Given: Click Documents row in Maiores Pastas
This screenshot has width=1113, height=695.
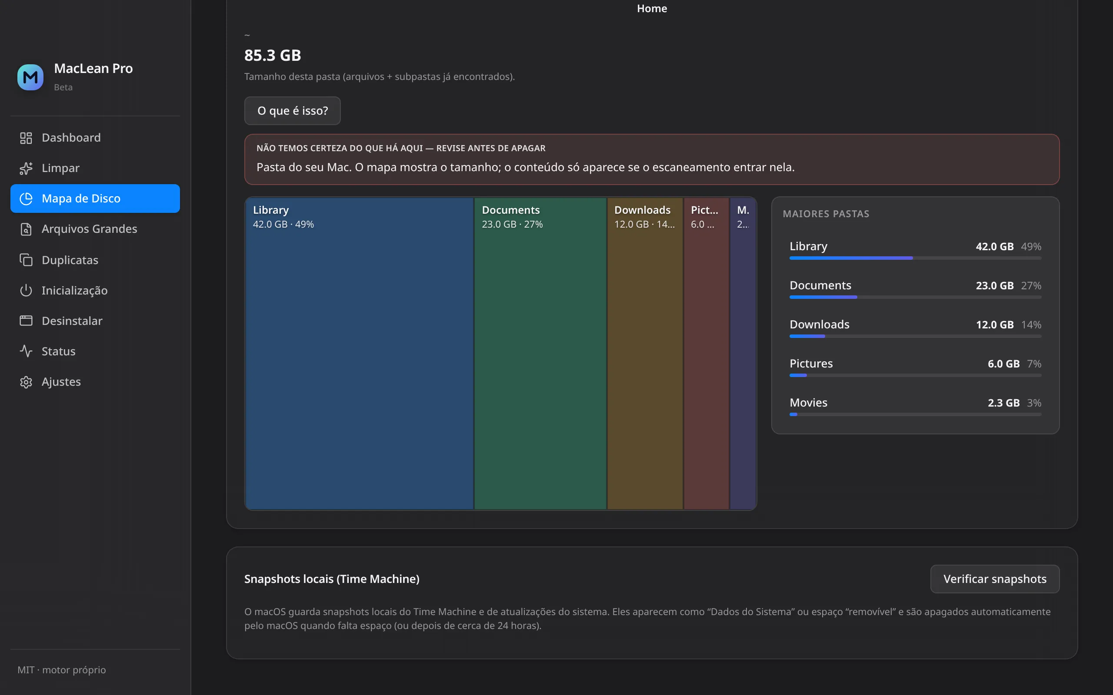Looking at the screenshot, I should click(915, 289).
